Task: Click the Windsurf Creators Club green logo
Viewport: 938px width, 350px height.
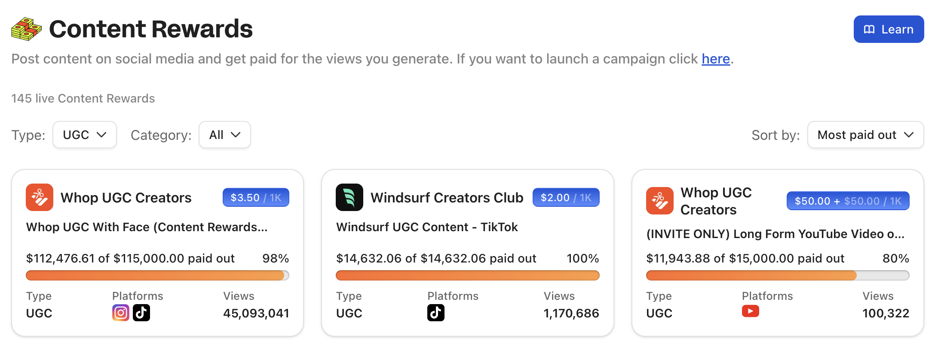Action: (x=349, y=197)
